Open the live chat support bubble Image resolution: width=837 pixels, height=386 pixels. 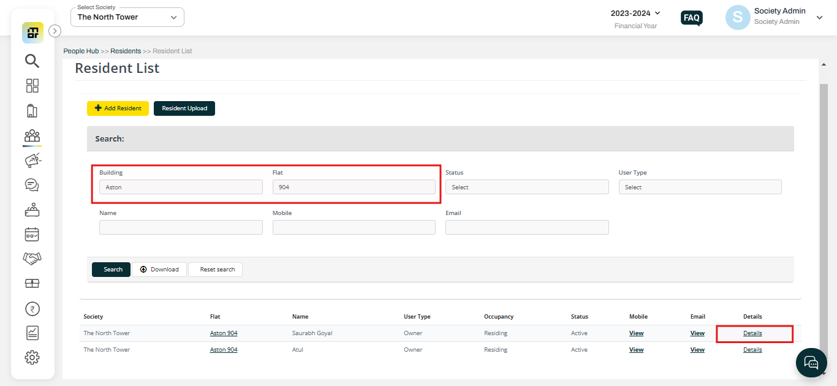coord(811,362)
